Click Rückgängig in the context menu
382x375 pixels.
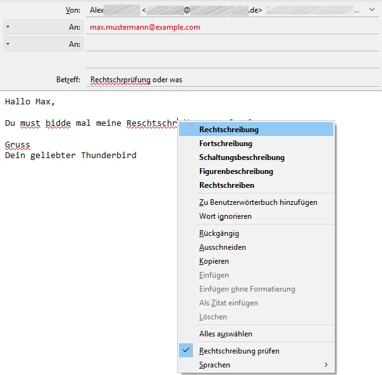[256, 233]
